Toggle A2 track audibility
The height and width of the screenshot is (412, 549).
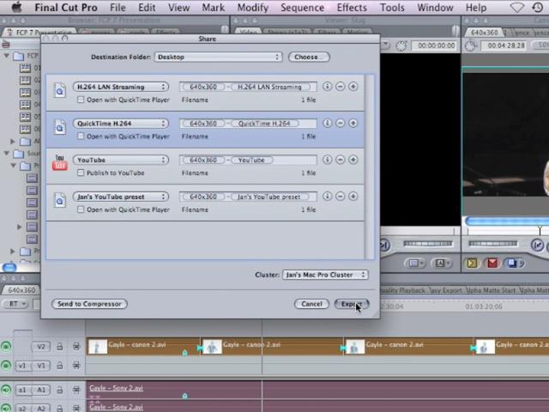click(6, 409)
